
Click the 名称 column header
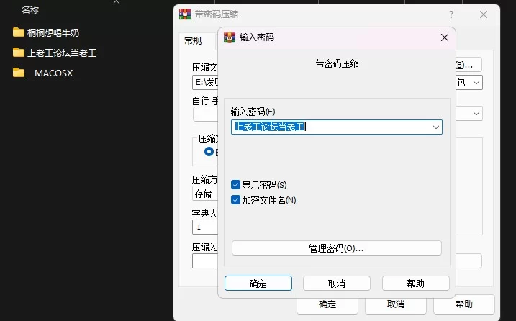tap(30, 10)
